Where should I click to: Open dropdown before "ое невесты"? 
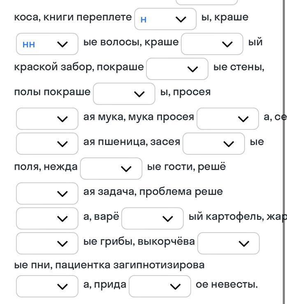160,286
